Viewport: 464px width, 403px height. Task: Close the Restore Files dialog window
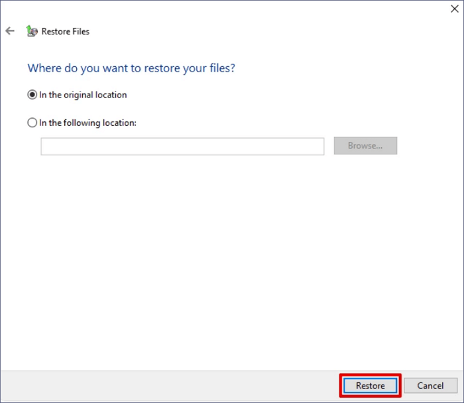coord(452,9)
